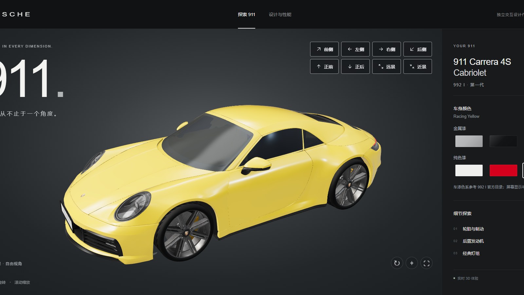Switch to the 前侧 front-side camera view
The image size is (524, 295).
(x=324, y=49)
